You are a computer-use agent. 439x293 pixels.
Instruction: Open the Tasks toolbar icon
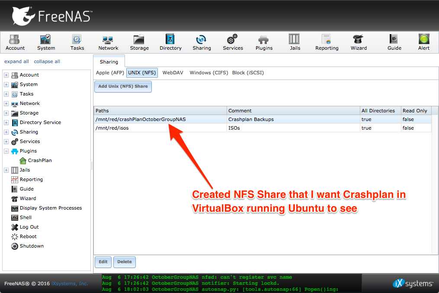pyautogui.click(x=77, y=42)
